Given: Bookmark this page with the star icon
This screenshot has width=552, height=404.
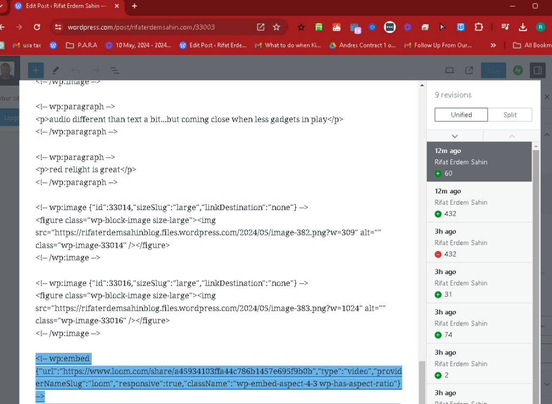Looking at the screenshot, I should (x=277, y=27).
